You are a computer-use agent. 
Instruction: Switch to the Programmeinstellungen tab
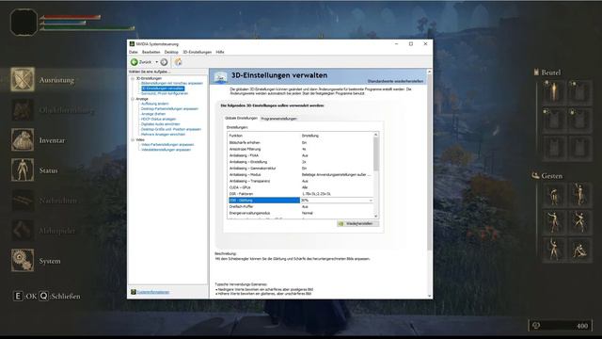coord(279,119)
